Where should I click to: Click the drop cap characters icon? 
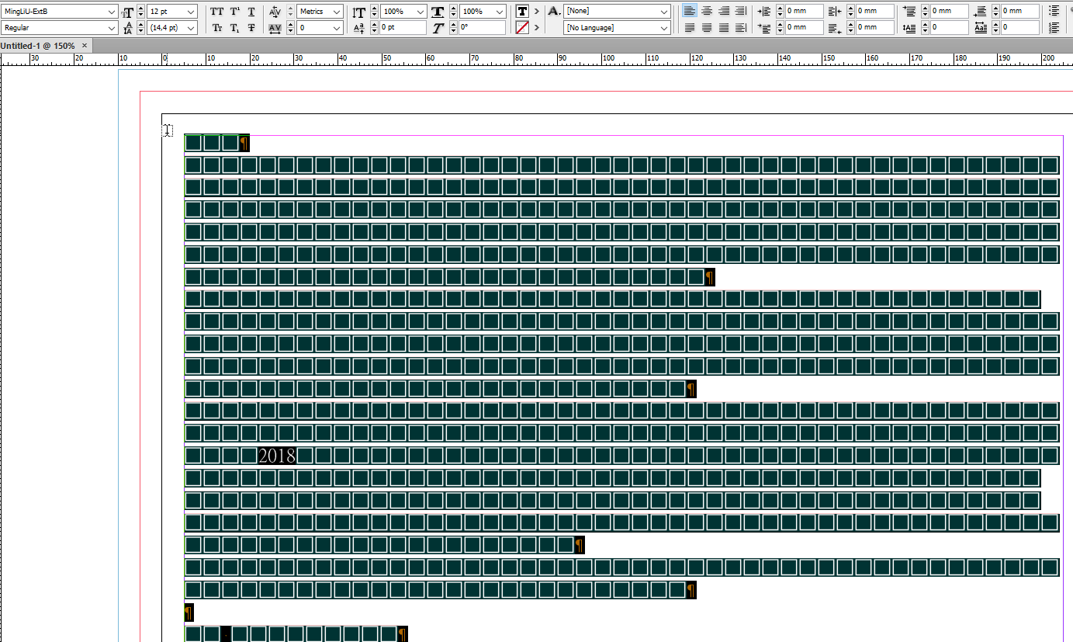pyautogui.click(x=981, y=28)
